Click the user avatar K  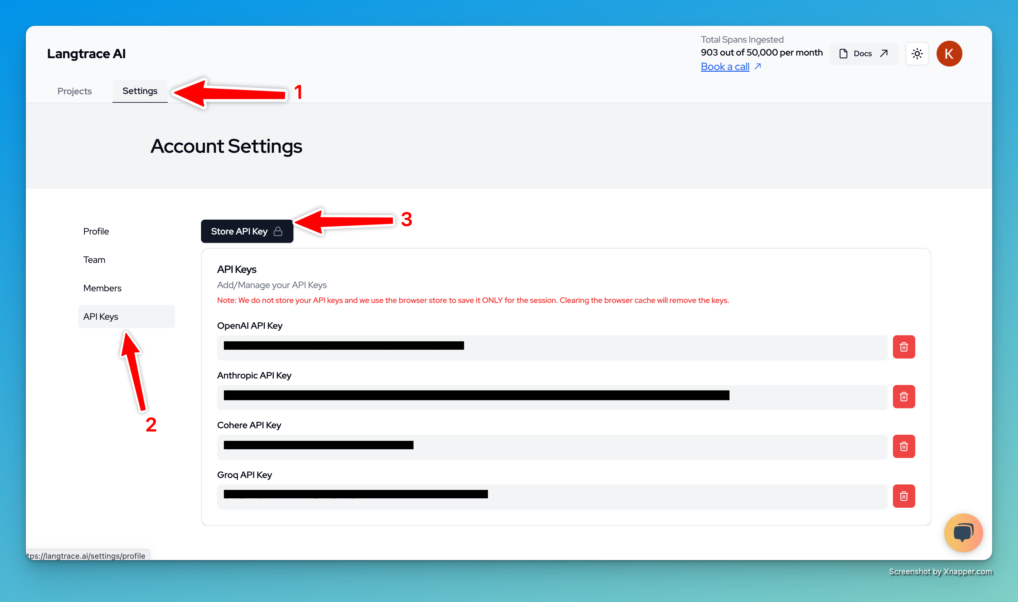(949, 53)
